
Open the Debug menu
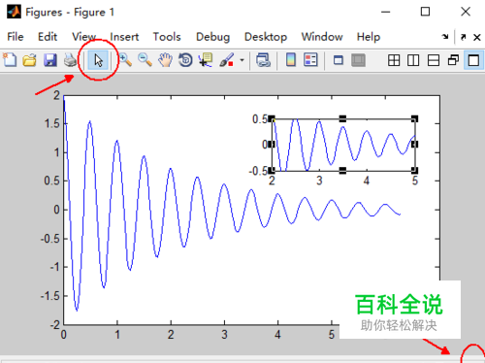[x=212, y=37]
